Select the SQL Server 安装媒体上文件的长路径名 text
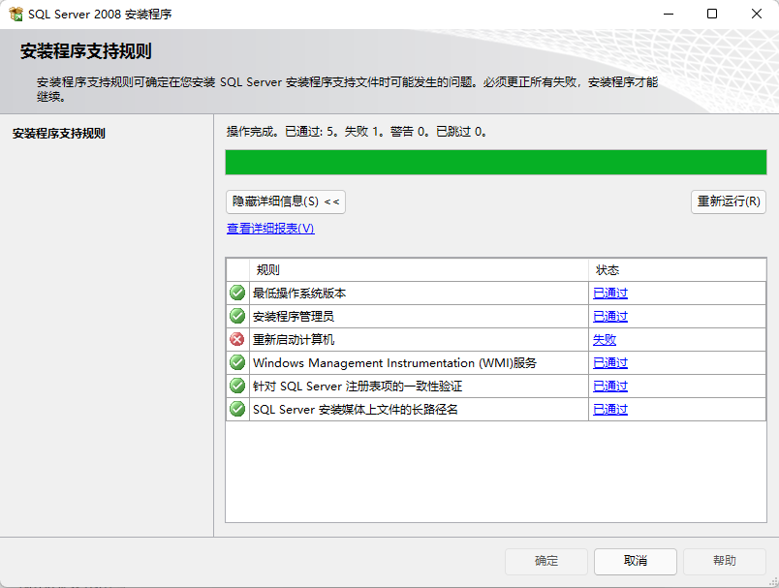 point(356,409)
